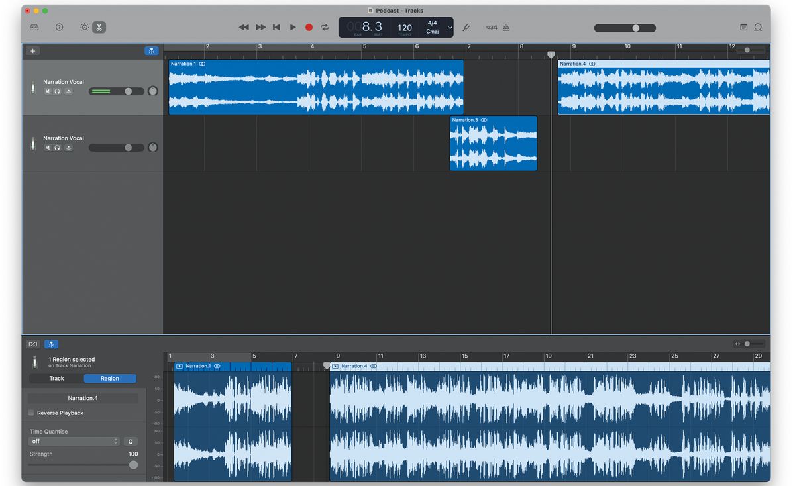Open the Apple Loops browser
This screenshot has width=795, height=486.
(x=758, y=26)
